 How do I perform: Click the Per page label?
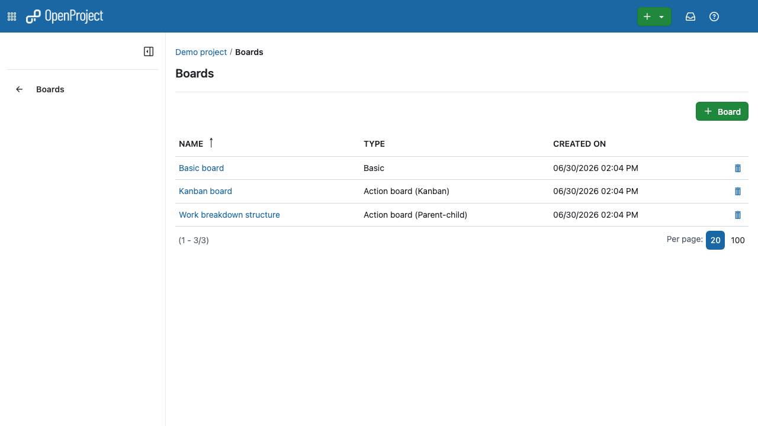pyautogui.click(x=685, y=239)
